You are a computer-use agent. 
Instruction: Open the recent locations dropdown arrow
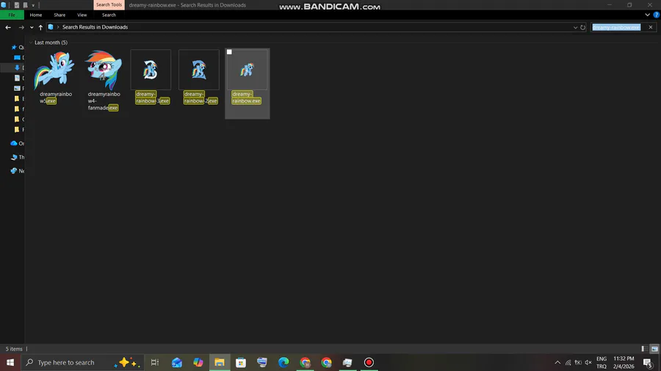32,27
